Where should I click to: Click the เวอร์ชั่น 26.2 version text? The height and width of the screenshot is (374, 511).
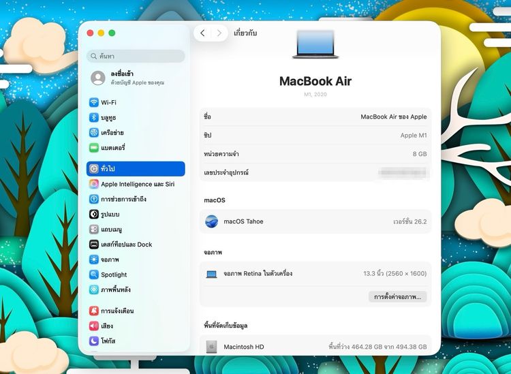[410, 221]
